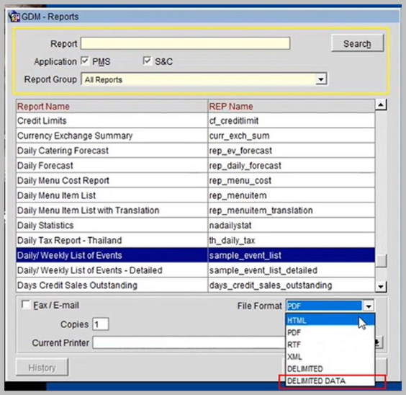Viewport: 406px width, 395px height.
Task: Click the Current Printer field
Action: point(189,342)
